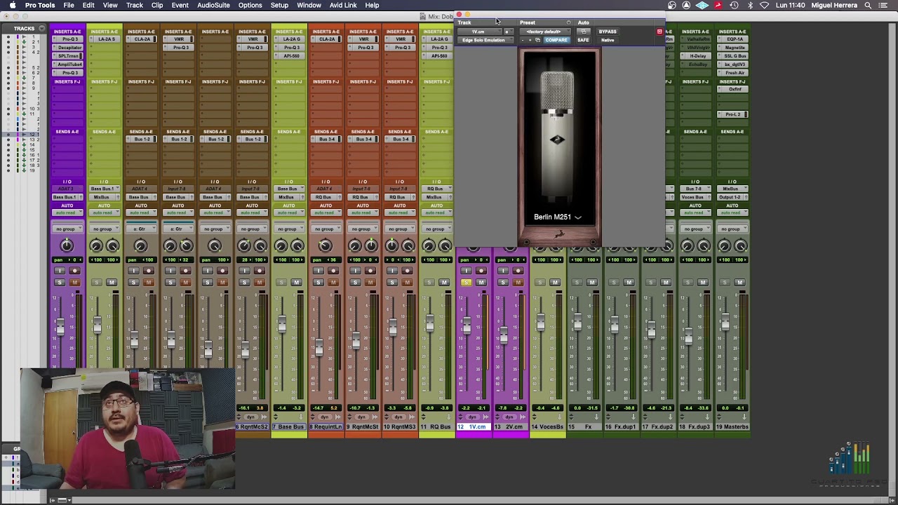Toggle BYPASS in the plug-in window
Viewport: 898px width, 505px height.
coord(608,32)
